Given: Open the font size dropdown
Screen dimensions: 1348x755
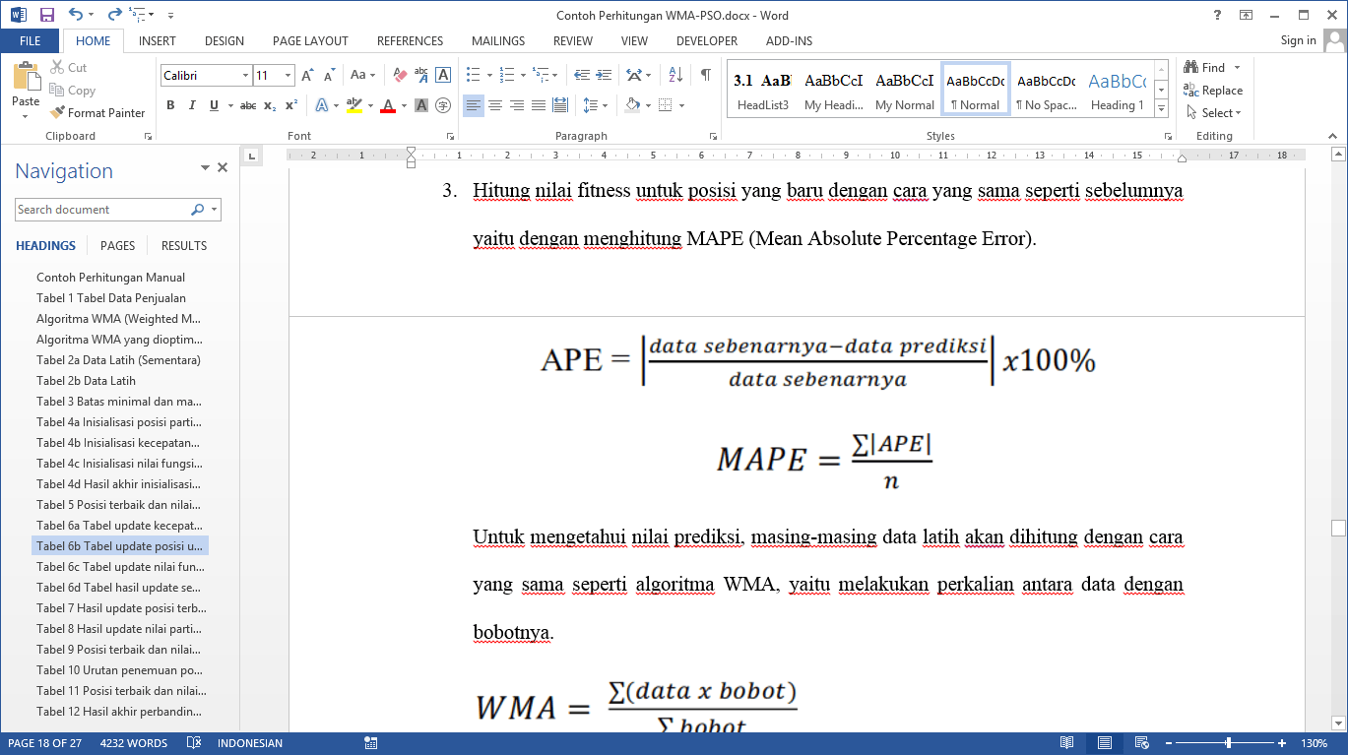Looking at the screenshot, I should pyautogui.click(x=288, y=76).
